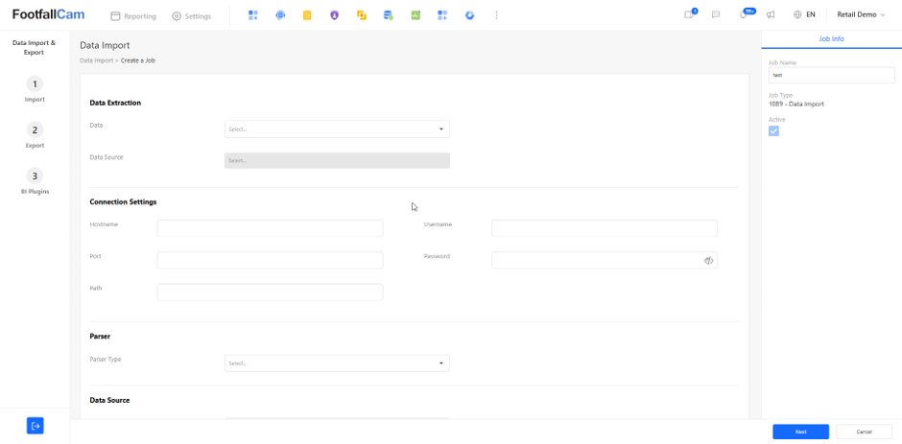Go to step 2 Export

35,136
